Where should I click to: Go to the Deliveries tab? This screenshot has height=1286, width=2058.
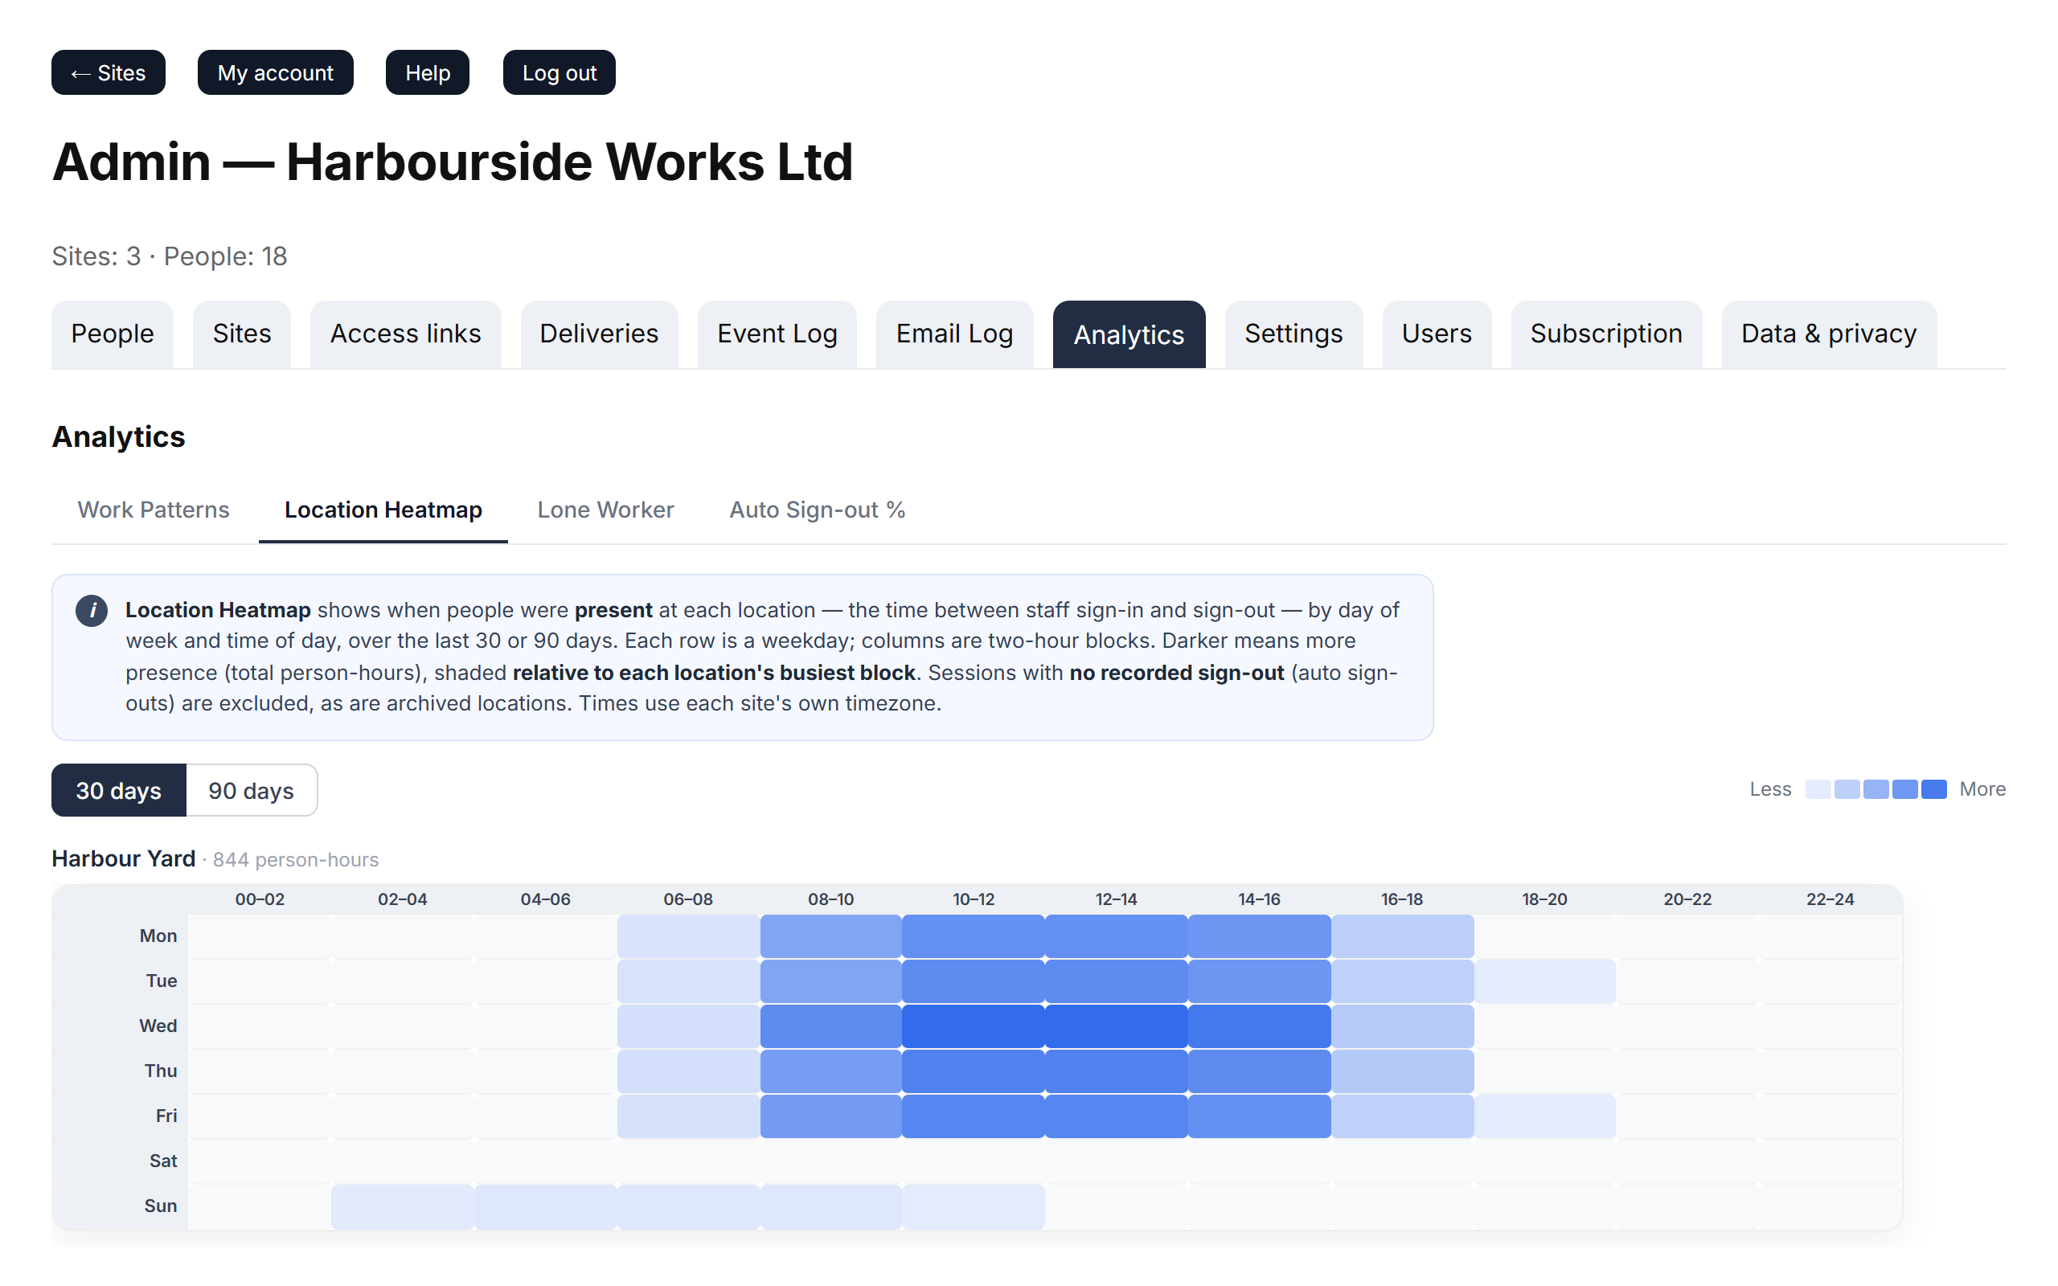click(x=599, y=334)
